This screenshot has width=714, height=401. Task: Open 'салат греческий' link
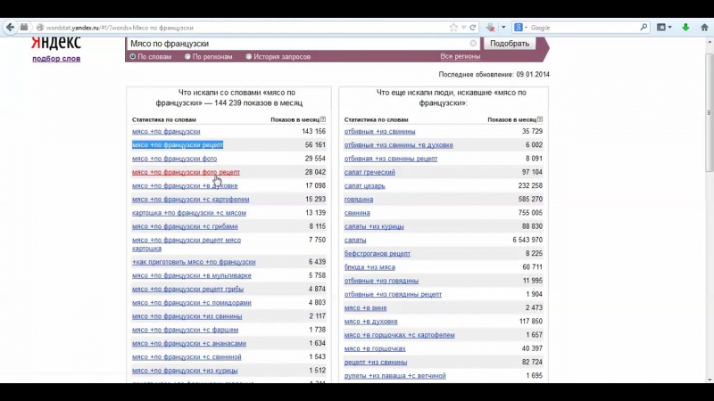[369, 172]
